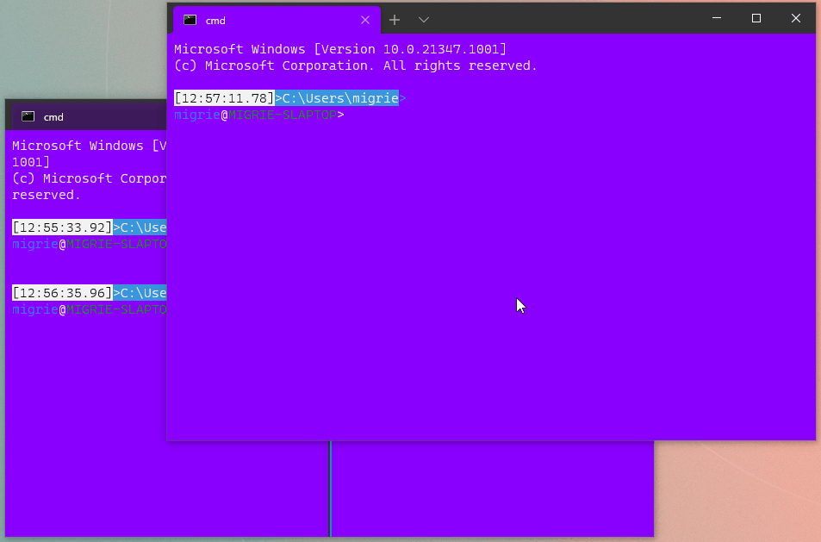Select the cmd tab in the front terminal window

coord(277,20)
